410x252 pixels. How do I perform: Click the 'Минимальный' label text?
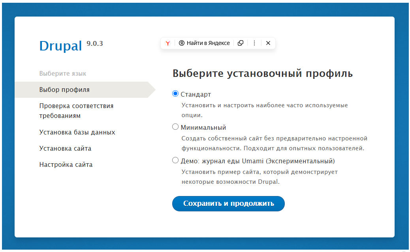click(203, 127)
